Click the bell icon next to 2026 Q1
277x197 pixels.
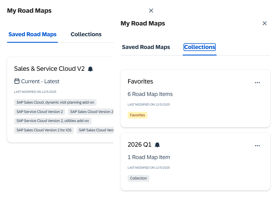157,145
